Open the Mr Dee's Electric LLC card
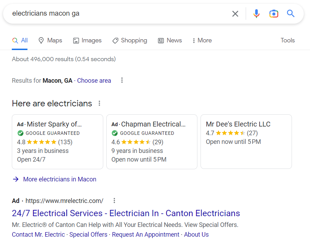 (x=246, y=141)
